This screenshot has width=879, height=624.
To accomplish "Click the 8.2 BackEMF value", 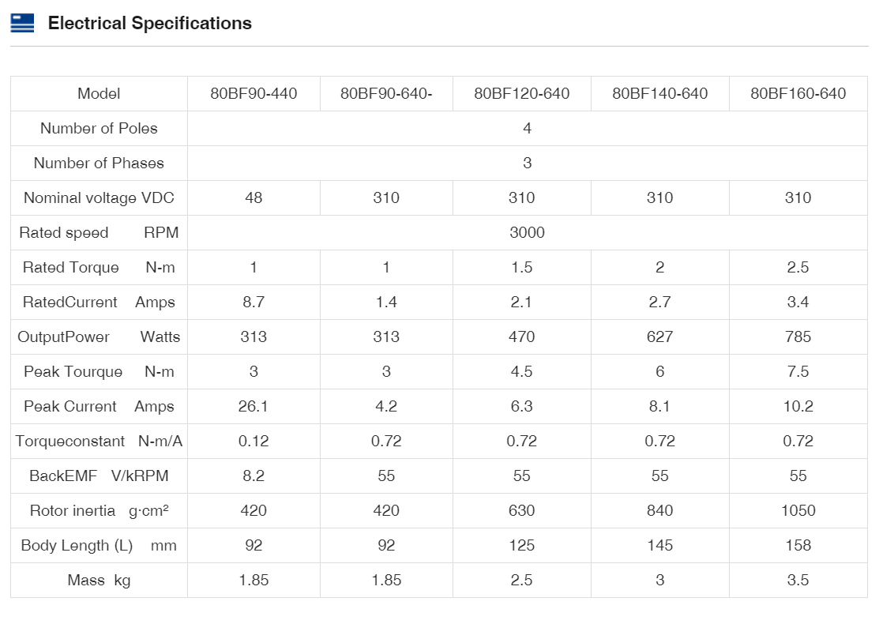I will point(254,476).
